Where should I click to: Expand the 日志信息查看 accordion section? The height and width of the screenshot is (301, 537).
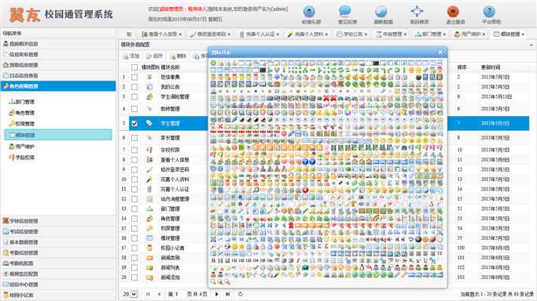pyautogui.click(x=58, y=75)
